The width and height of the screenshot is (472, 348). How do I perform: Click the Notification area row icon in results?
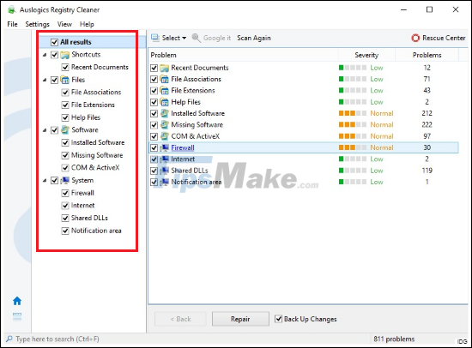tap(165, 182)
